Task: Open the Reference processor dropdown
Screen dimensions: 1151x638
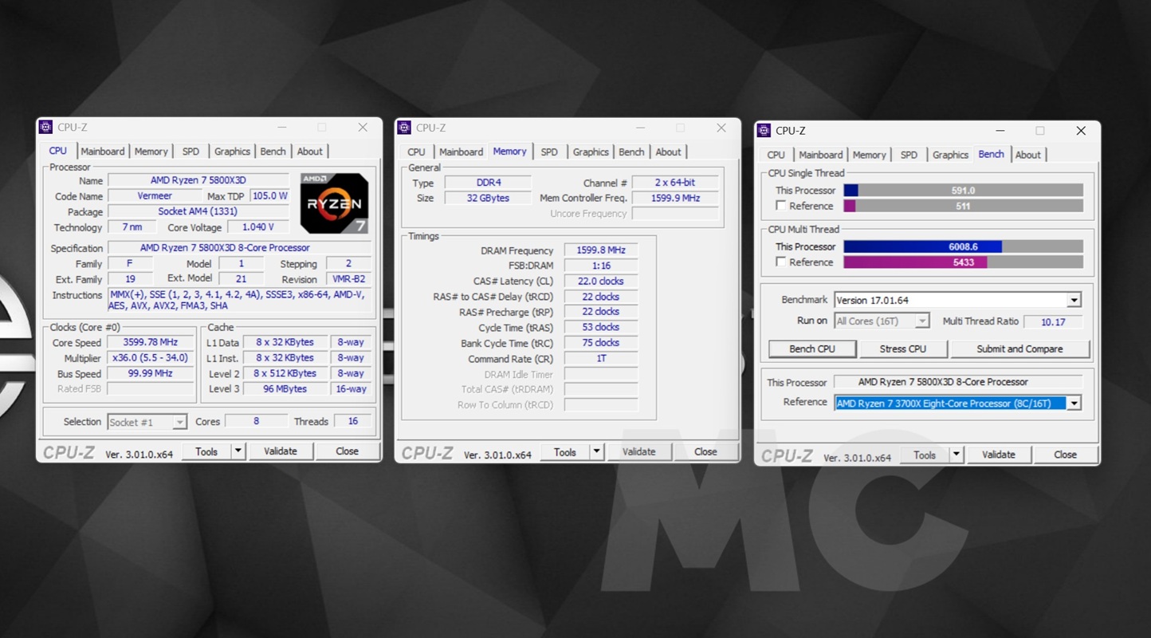Action: point(1074,404)
